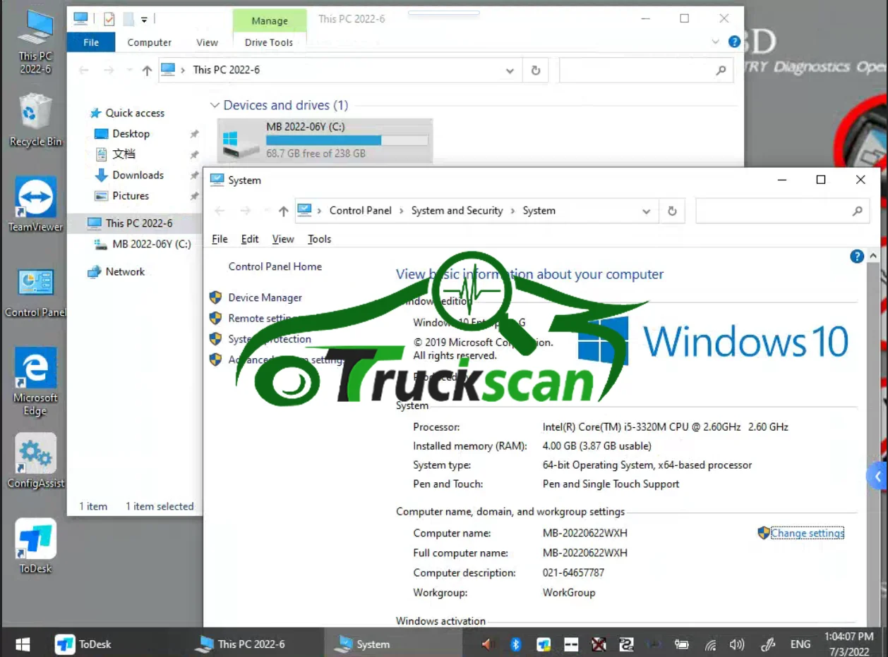888x657 pixels.
Task: Open recent locations dropdown in Explorer
Action: [x=129, y=70]
